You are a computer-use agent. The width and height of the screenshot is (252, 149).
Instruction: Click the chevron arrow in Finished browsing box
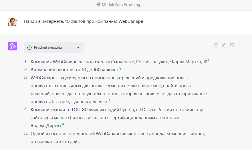click(x=78, y=48)
